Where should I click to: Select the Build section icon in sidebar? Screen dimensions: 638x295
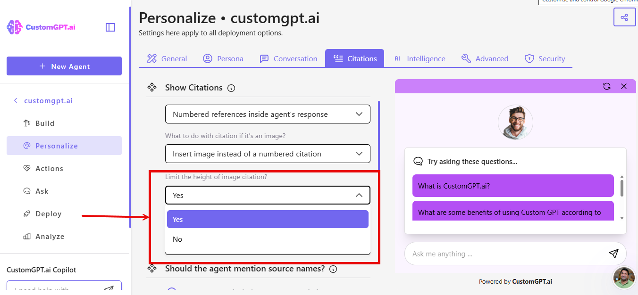28,123
